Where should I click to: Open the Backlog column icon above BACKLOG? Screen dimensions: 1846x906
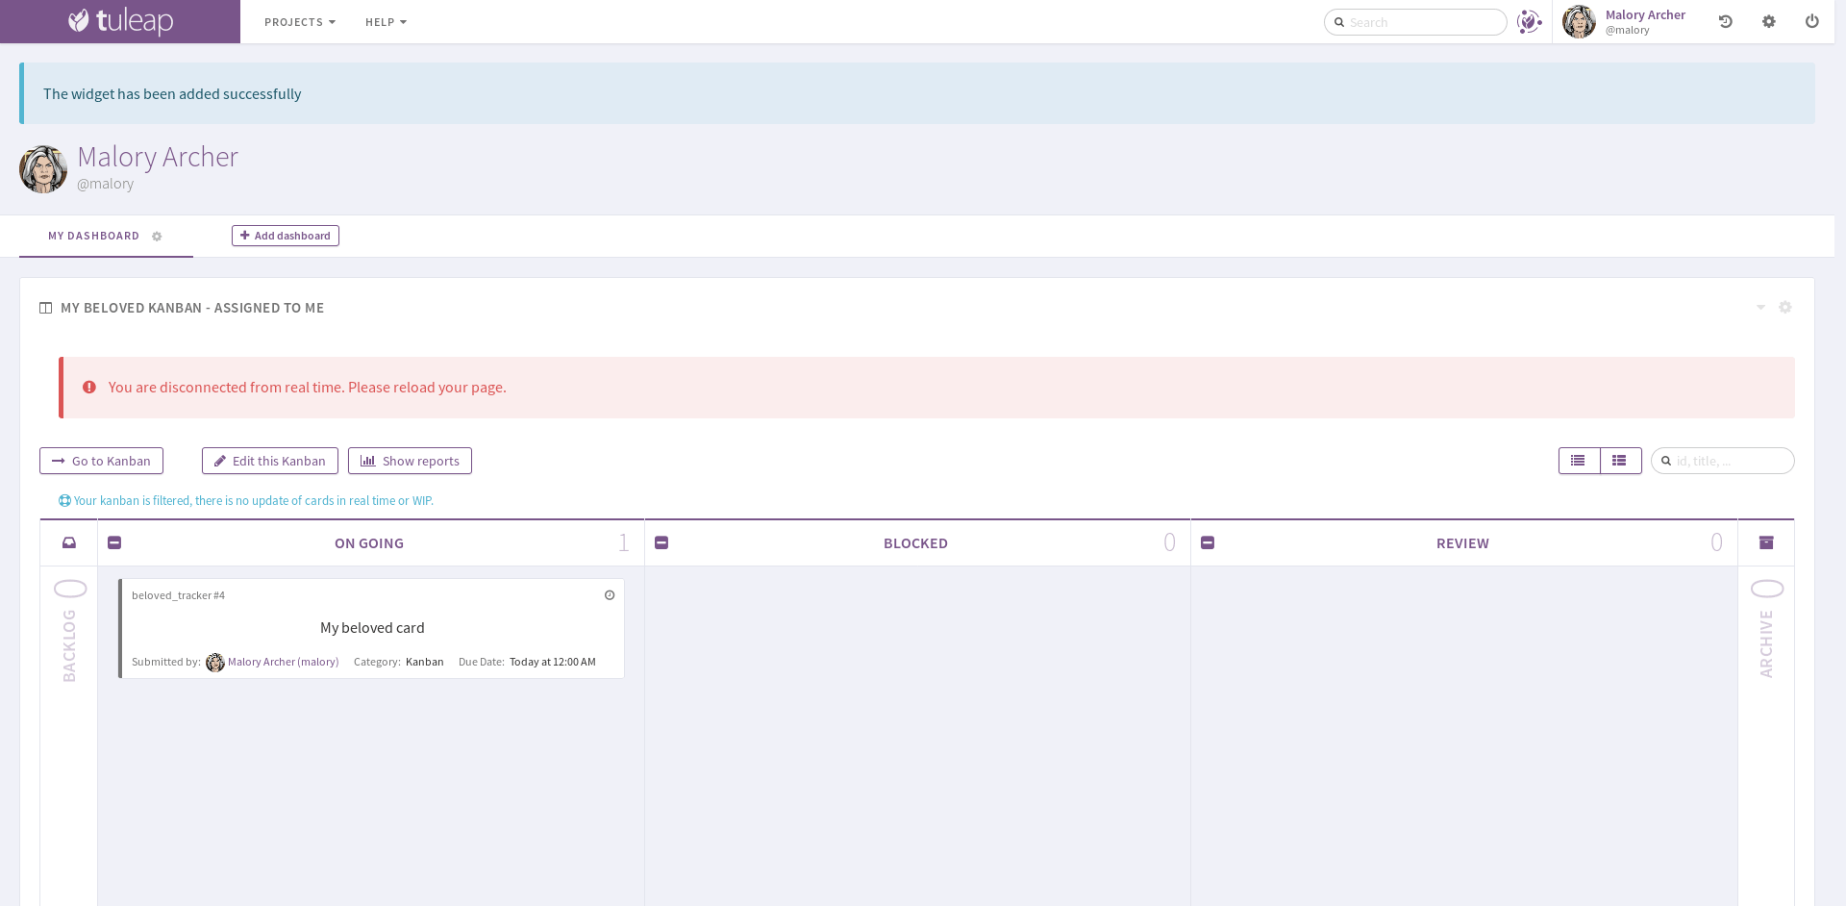tap(68, 542)
